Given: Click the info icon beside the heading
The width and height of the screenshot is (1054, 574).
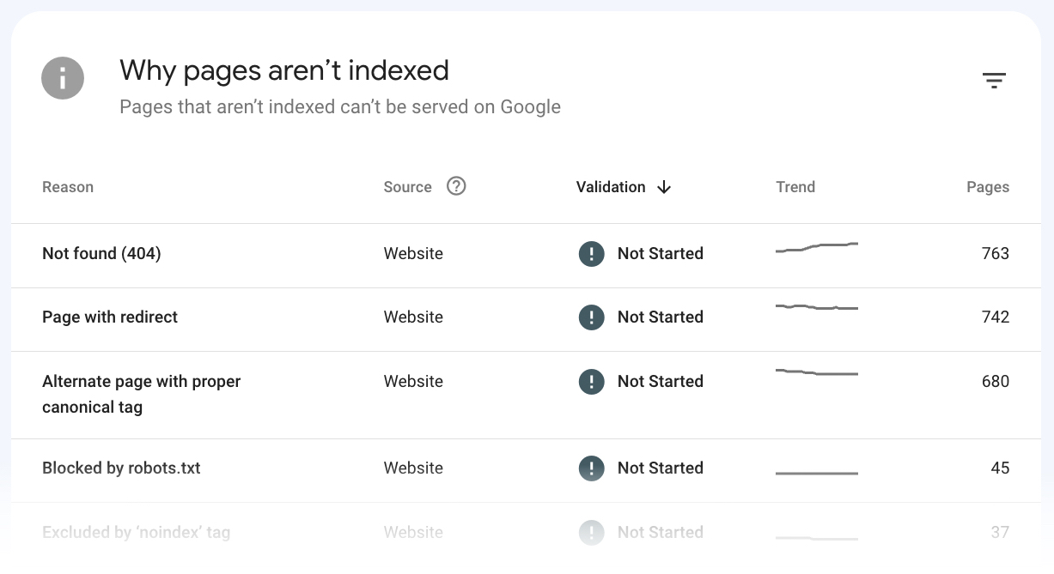Looking at the screenshot, I should click(x=63, y=77).
